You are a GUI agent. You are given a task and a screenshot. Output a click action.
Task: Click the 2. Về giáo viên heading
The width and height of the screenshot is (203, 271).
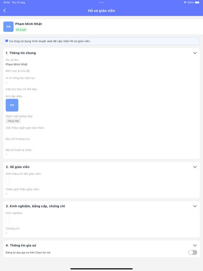[18, 167]
